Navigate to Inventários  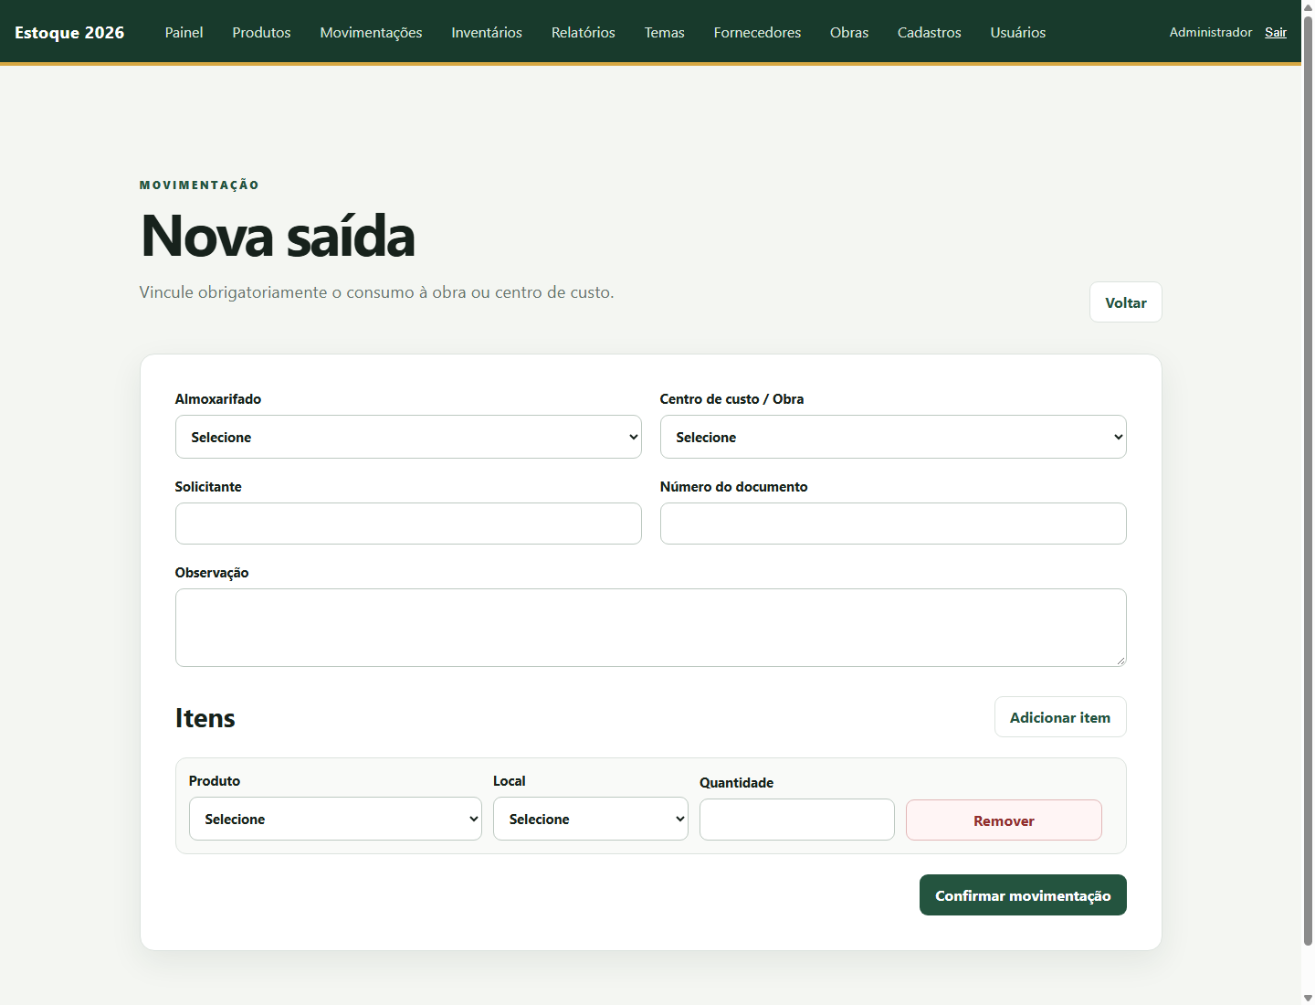(x=487, y=32)
